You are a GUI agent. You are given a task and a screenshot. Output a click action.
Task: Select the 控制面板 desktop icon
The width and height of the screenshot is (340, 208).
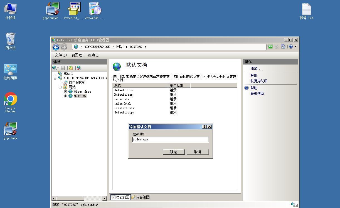[x=10, y=72]
